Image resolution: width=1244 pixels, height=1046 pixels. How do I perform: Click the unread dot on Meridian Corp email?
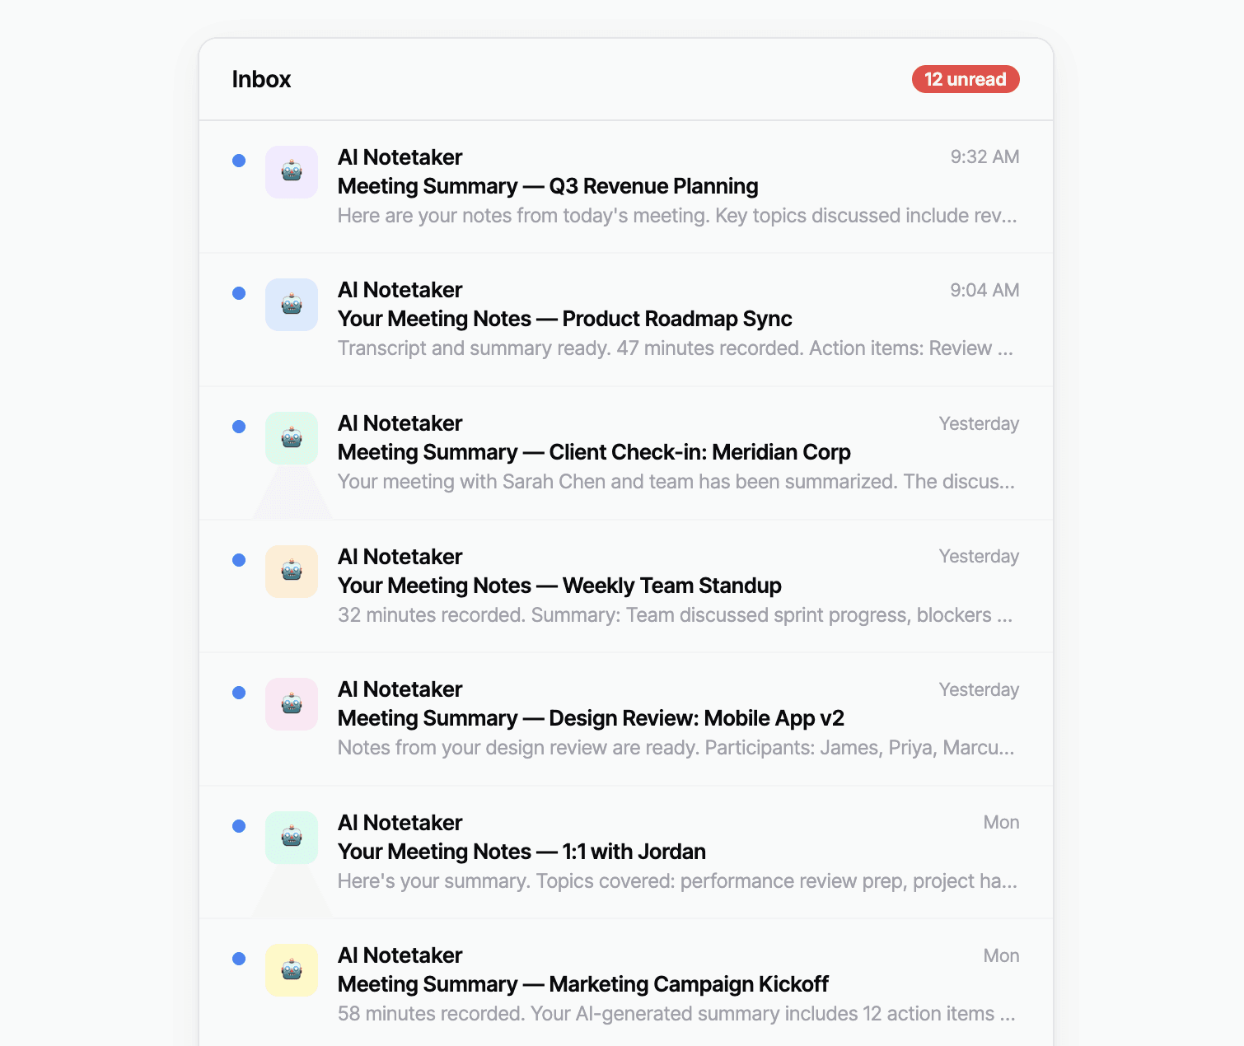click(x=239, y=427)
